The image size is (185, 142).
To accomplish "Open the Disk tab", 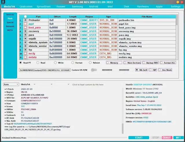I will click(x=126, y=7).
